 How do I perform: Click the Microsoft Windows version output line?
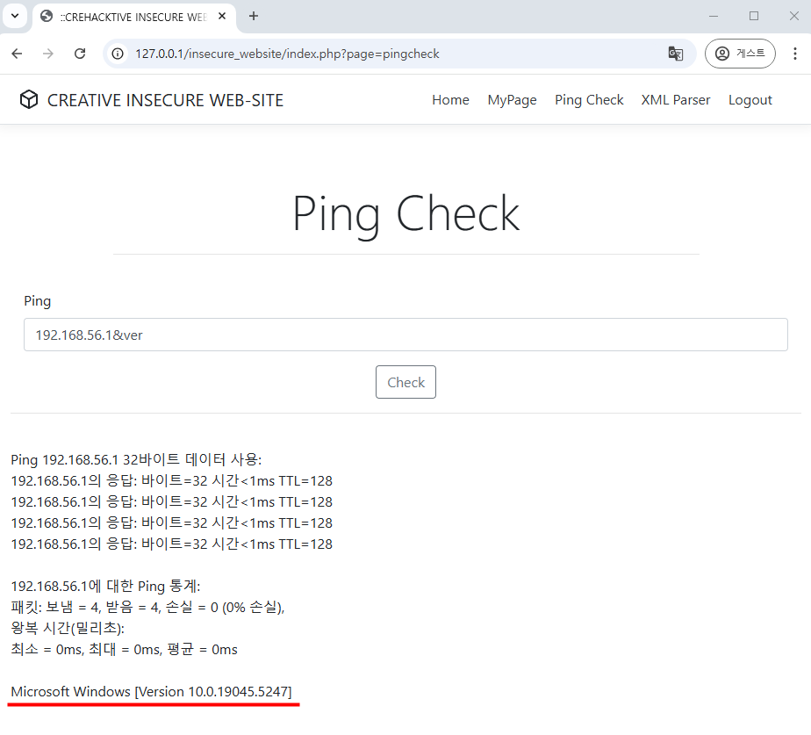pos(151,692)
